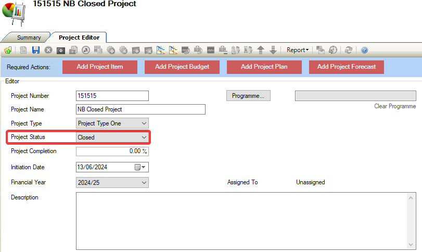
Task: Click into the Project Name field
Action: coord(140,109)
